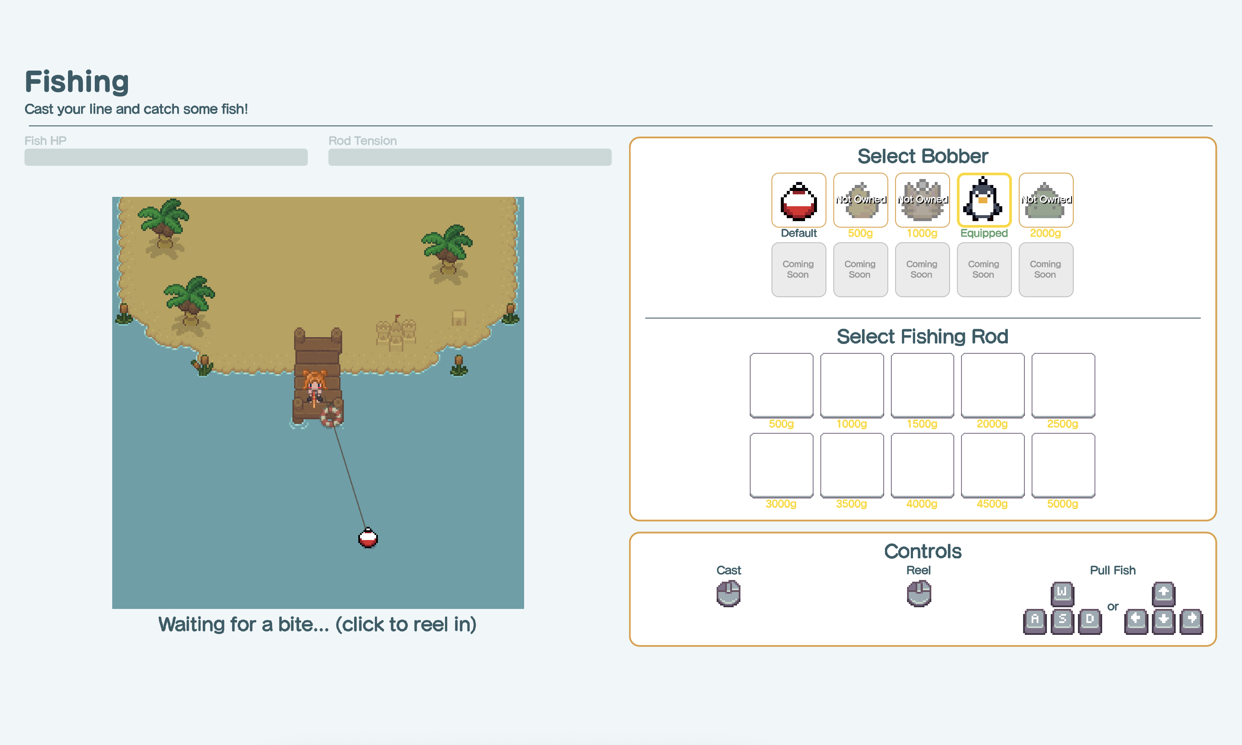Click the Reel mouse icon
The image size is (1242, 745).
click(x=919, y=593)
